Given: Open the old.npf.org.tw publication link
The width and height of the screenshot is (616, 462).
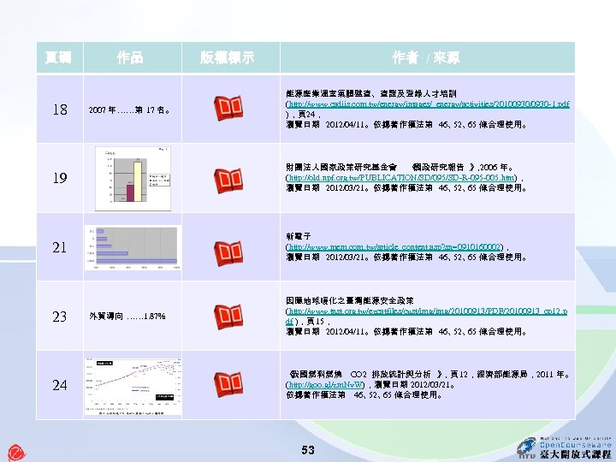Looking at the screenshot, I should click(401, 178).
